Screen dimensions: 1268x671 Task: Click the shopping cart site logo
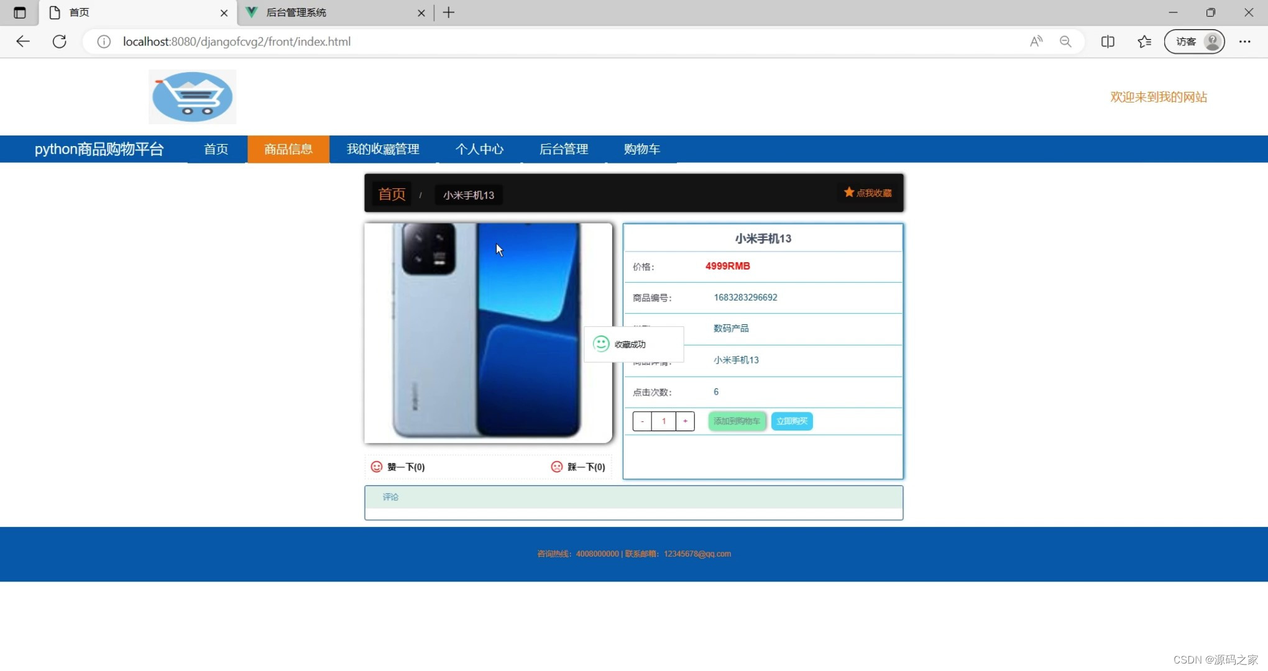[x=192, y=97]
